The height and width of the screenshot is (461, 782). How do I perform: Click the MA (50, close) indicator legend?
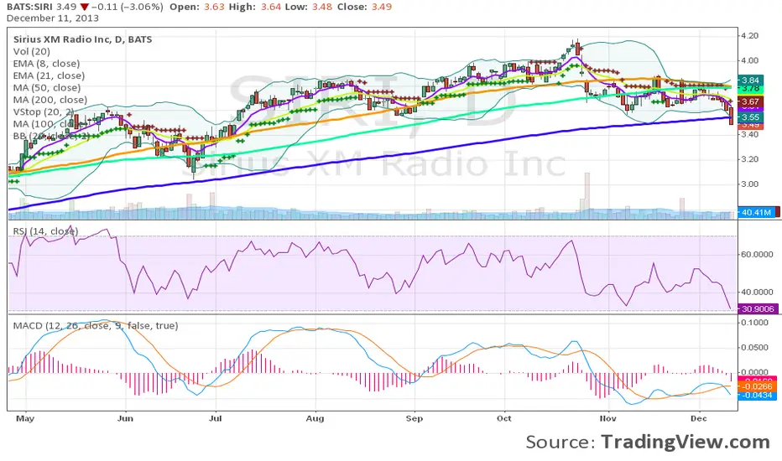coord(47,87)
